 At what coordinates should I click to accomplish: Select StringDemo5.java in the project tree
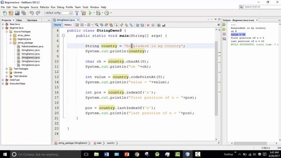point(30,65)
